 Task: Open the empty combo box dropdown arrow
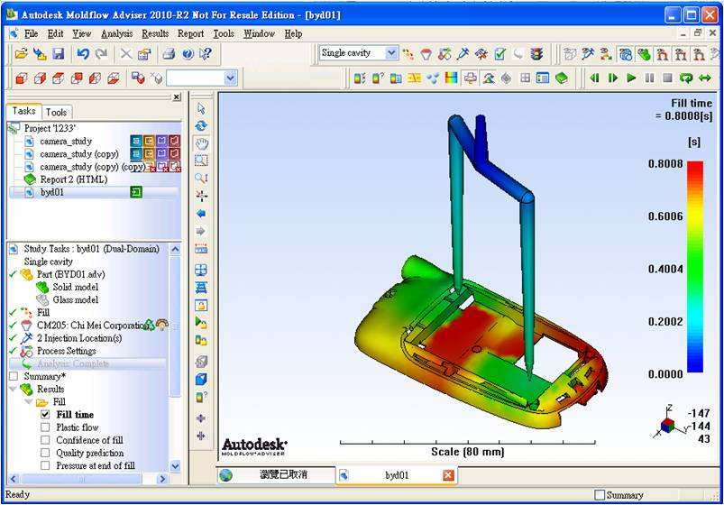tap(231, 78)
